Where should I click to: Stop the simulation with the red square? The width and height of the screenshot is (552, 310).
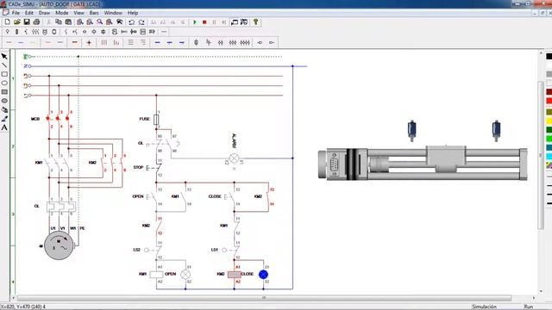(204, 22)
